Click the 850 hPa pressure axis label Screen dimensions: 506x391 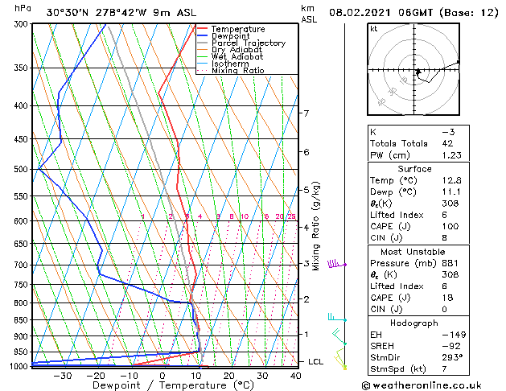click(23, 320)
